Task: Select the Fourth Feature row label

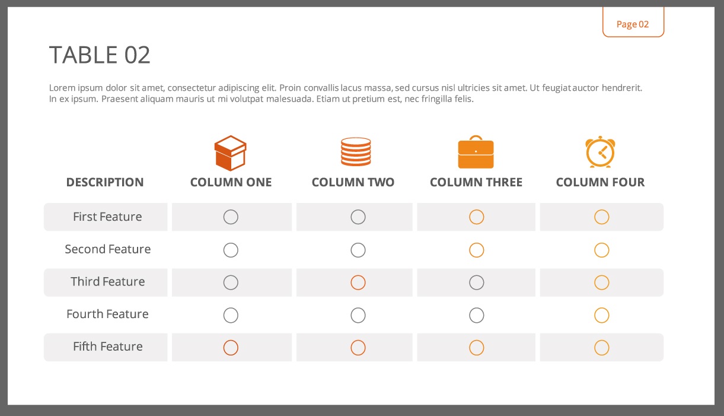Action: pos(107,315)
